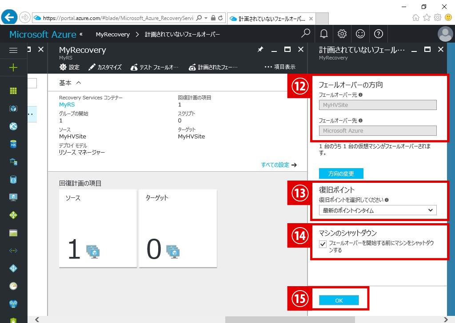Open the storage accounts sidebar icon

(x=13, y=233)
